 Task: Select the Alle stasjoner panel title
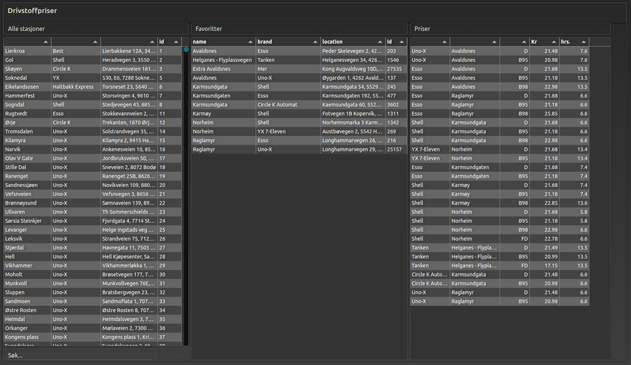click(x=27, y=29)
